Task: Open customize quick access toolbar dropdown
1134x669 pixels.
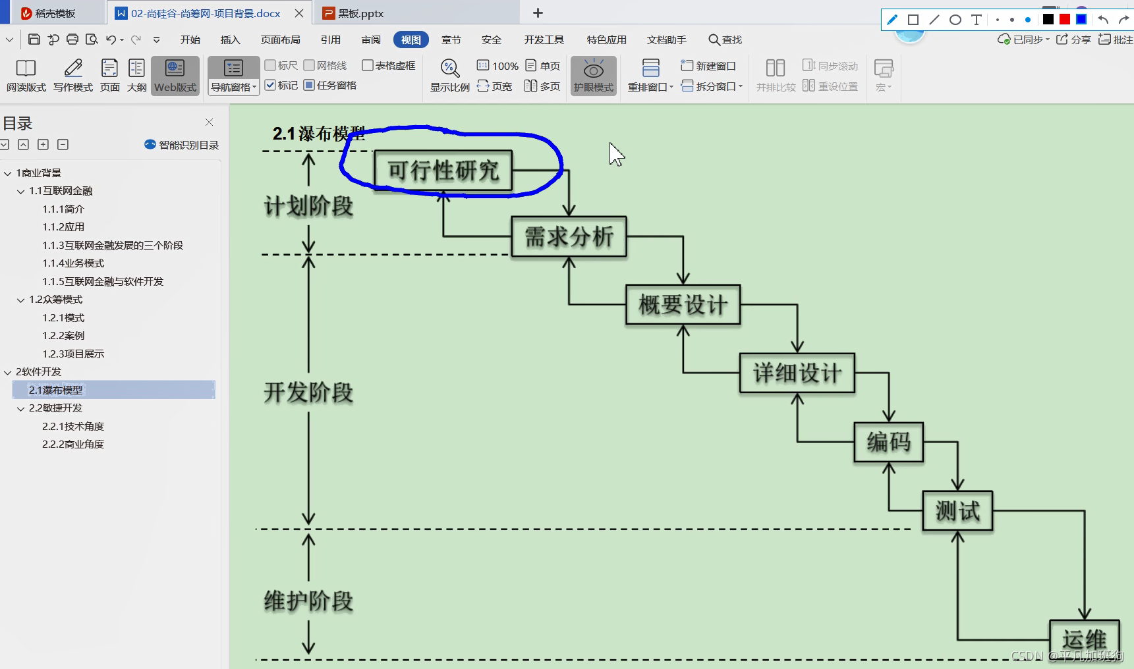Action: [x=156, y=40]
